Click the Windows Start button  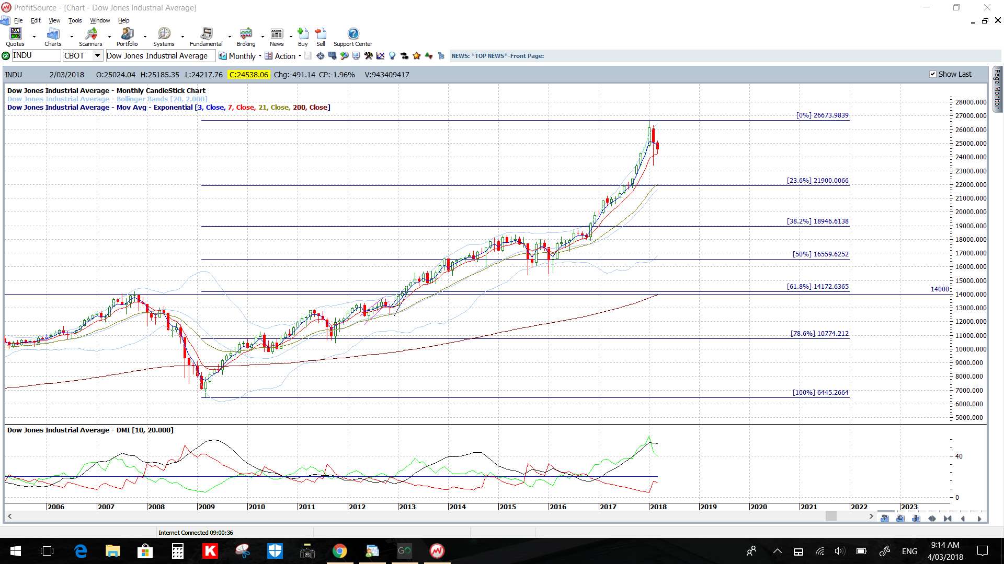(x=16, y=551)
